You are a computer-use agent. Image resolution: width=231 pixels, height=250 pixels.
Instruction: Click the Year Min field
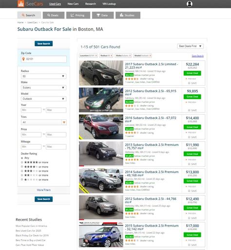pyautogui.click(x=31, y=110)
